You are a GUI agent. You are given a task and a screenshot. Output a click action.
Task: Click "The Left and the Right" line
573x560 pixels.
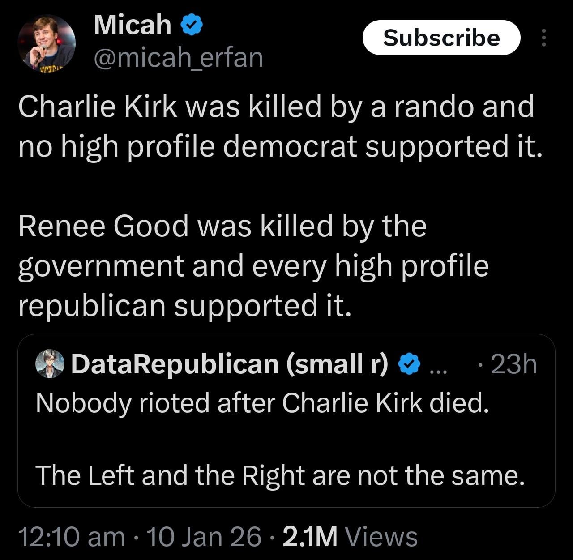[280, 475]
